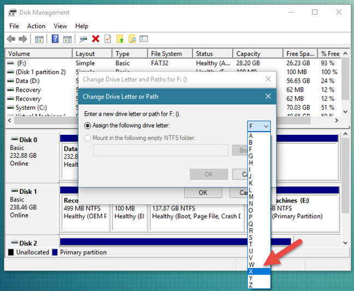The width and height of the screenshot is (354, 291).
Task: Choose drive letter G from the list
Action: click(259, 156)
